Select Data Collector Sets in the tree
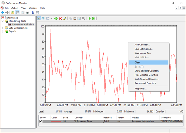 point(18,28)
